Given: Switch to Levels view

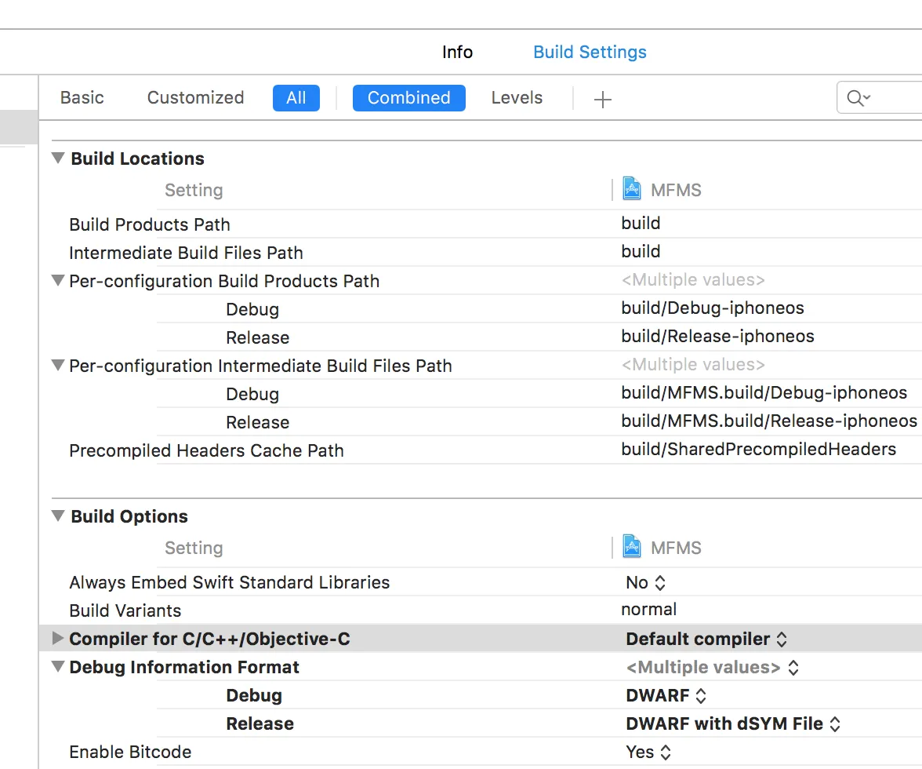Looking at the screenshot, I should (x=517, y=98).
